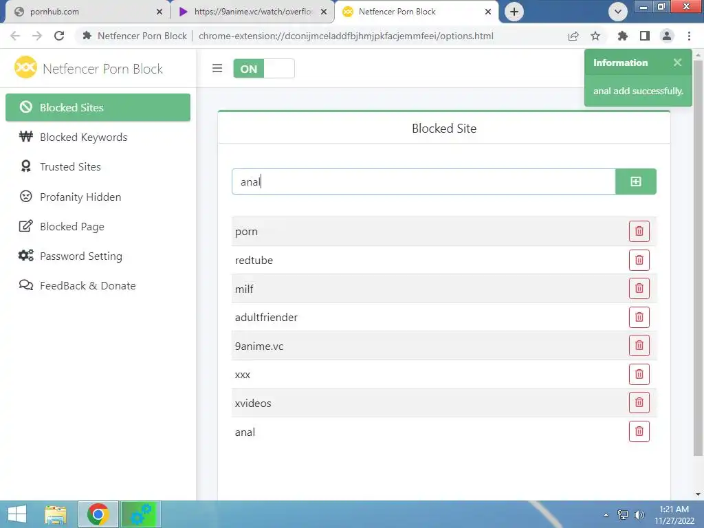Image resolution: width=704 pixels, height=528 pixels.
Task: Open Blocked Sites section
Action: click(x=98, y=107)
